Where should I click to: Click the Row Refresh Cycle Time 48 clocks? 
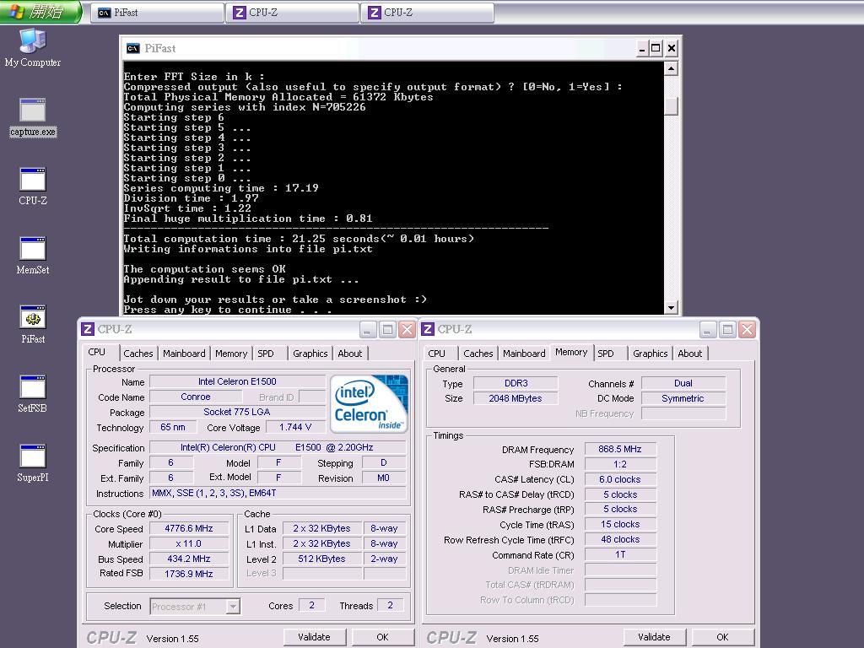point(620,539)
